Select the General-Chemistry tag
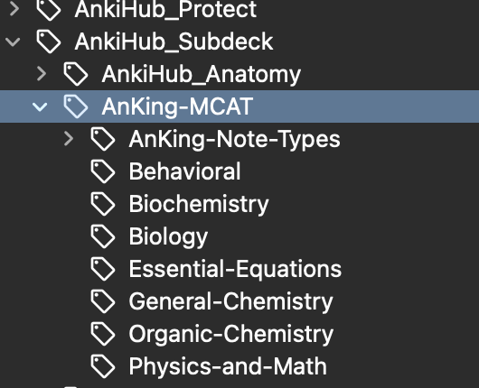Viewport: 479px width, 388px height. coord(230,301)
